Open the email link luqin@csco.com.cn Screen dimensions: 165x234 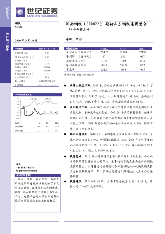27,171
